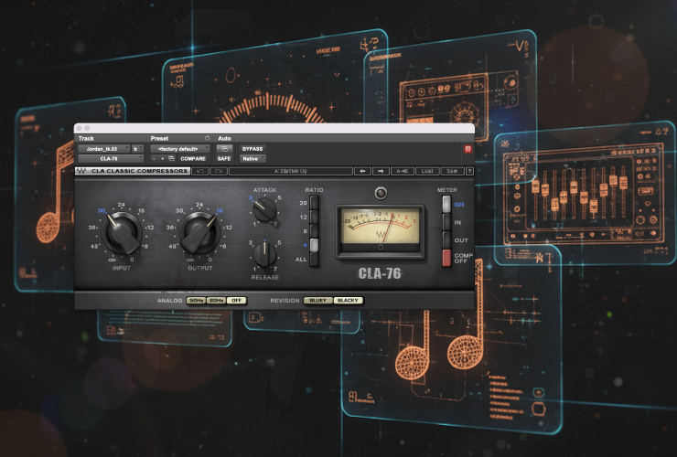Set meter to OUT mode
Viewport: 677px width, 457px height.
[446, 240]
